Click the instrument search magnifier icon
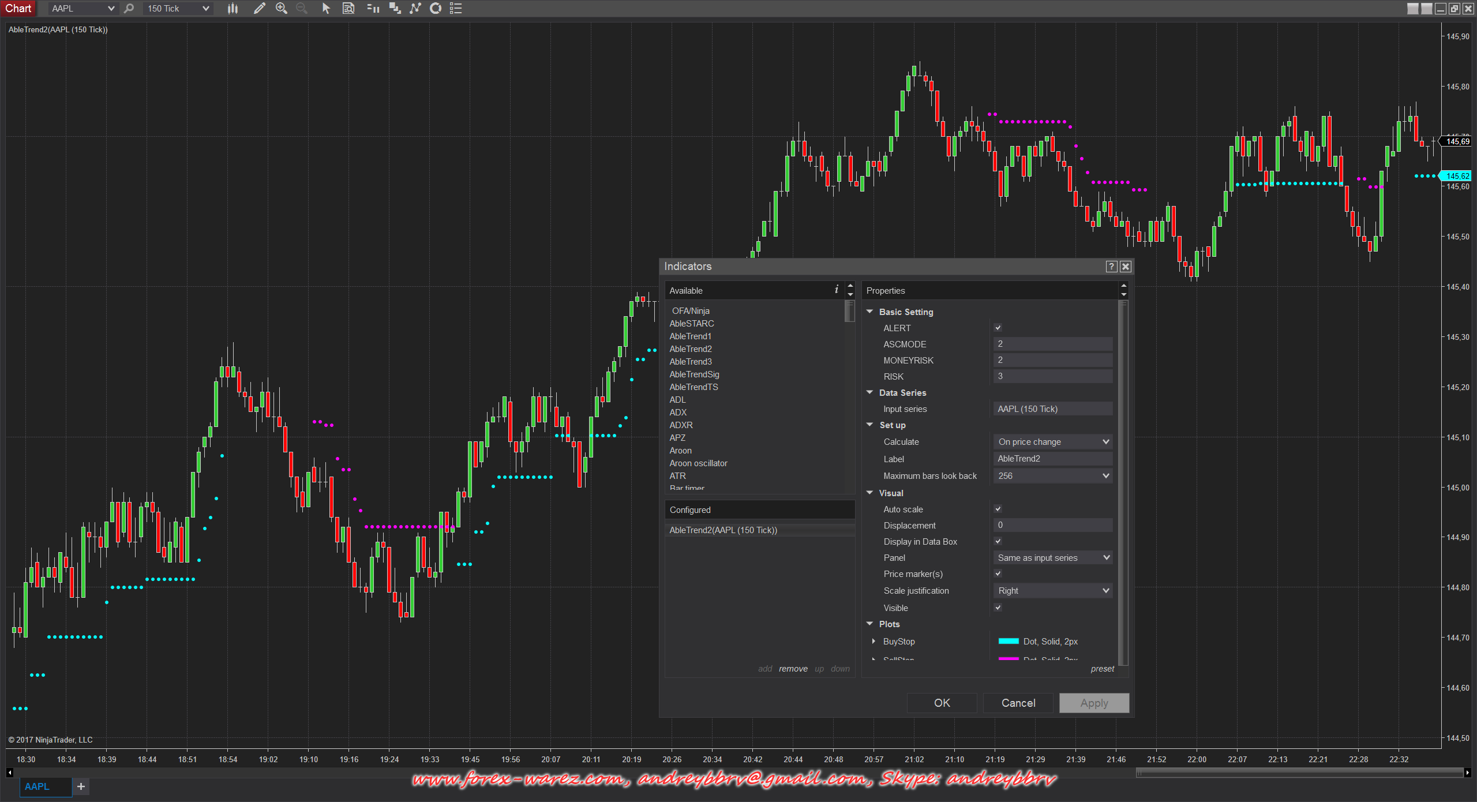Screen dimensions: 1477x802 pos(129,8)
